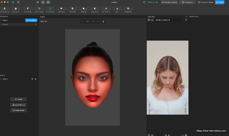This screenshot has width=229, height=136.
Task: Toggle the tools layout icon in title bar
Action: point(48,2)
